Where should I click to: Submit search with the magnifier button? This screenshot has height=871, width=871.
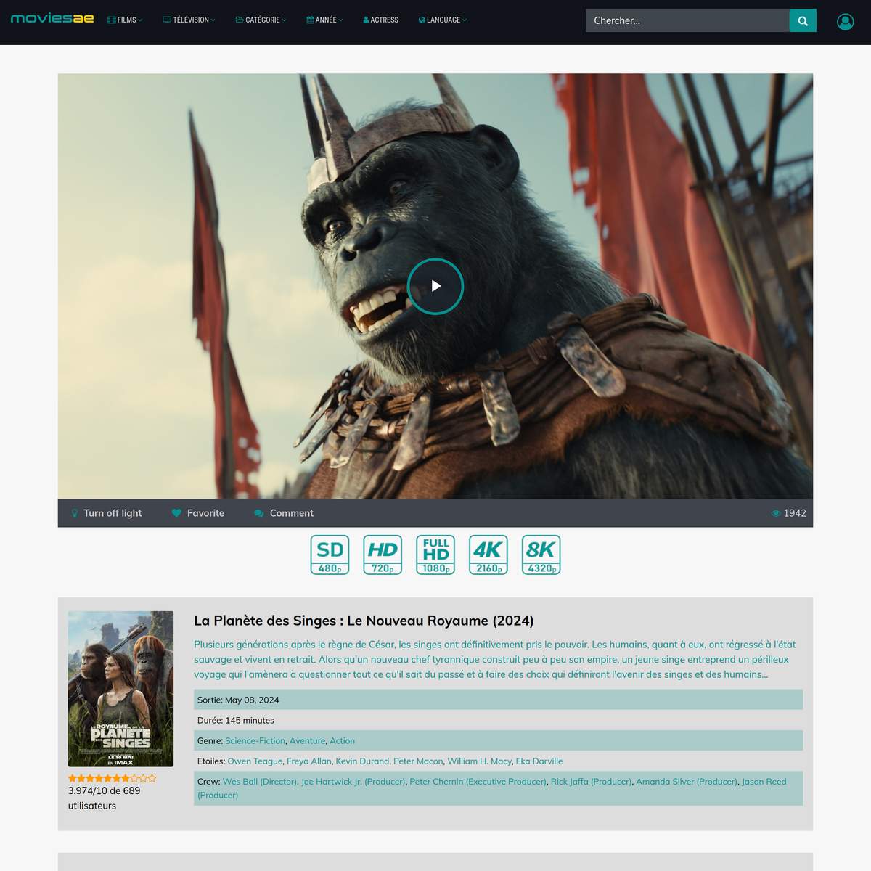coord(803,20)
